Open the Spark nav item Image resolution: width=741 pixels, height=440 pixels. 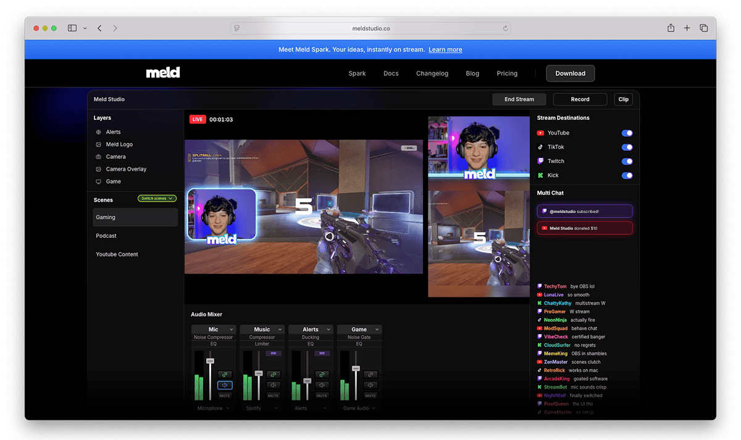357,74
